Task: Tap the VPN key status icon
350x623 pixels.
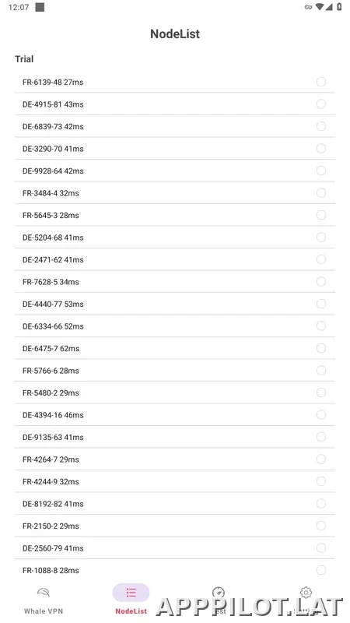Action: tap(308, 7)
